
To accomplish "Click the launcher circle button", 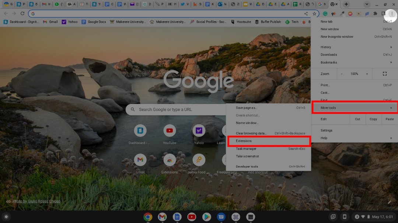I will click(x=6, y=217).
